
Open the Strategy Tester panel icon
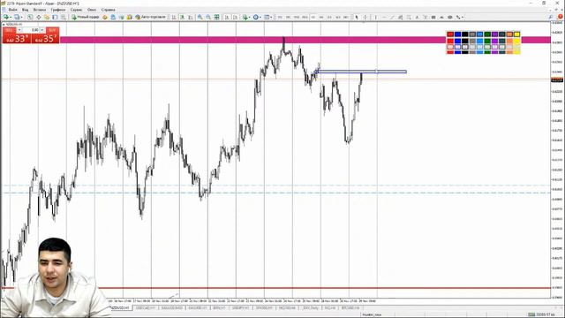(64, 17)
